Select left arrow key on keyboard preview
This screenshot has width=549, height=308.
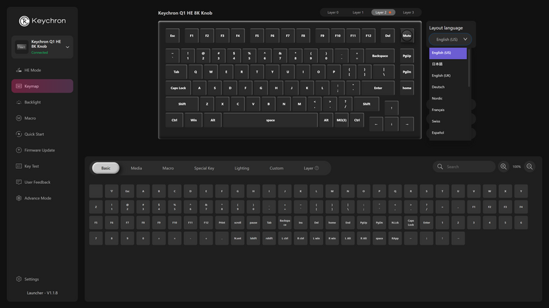click(x=376, y=124)
